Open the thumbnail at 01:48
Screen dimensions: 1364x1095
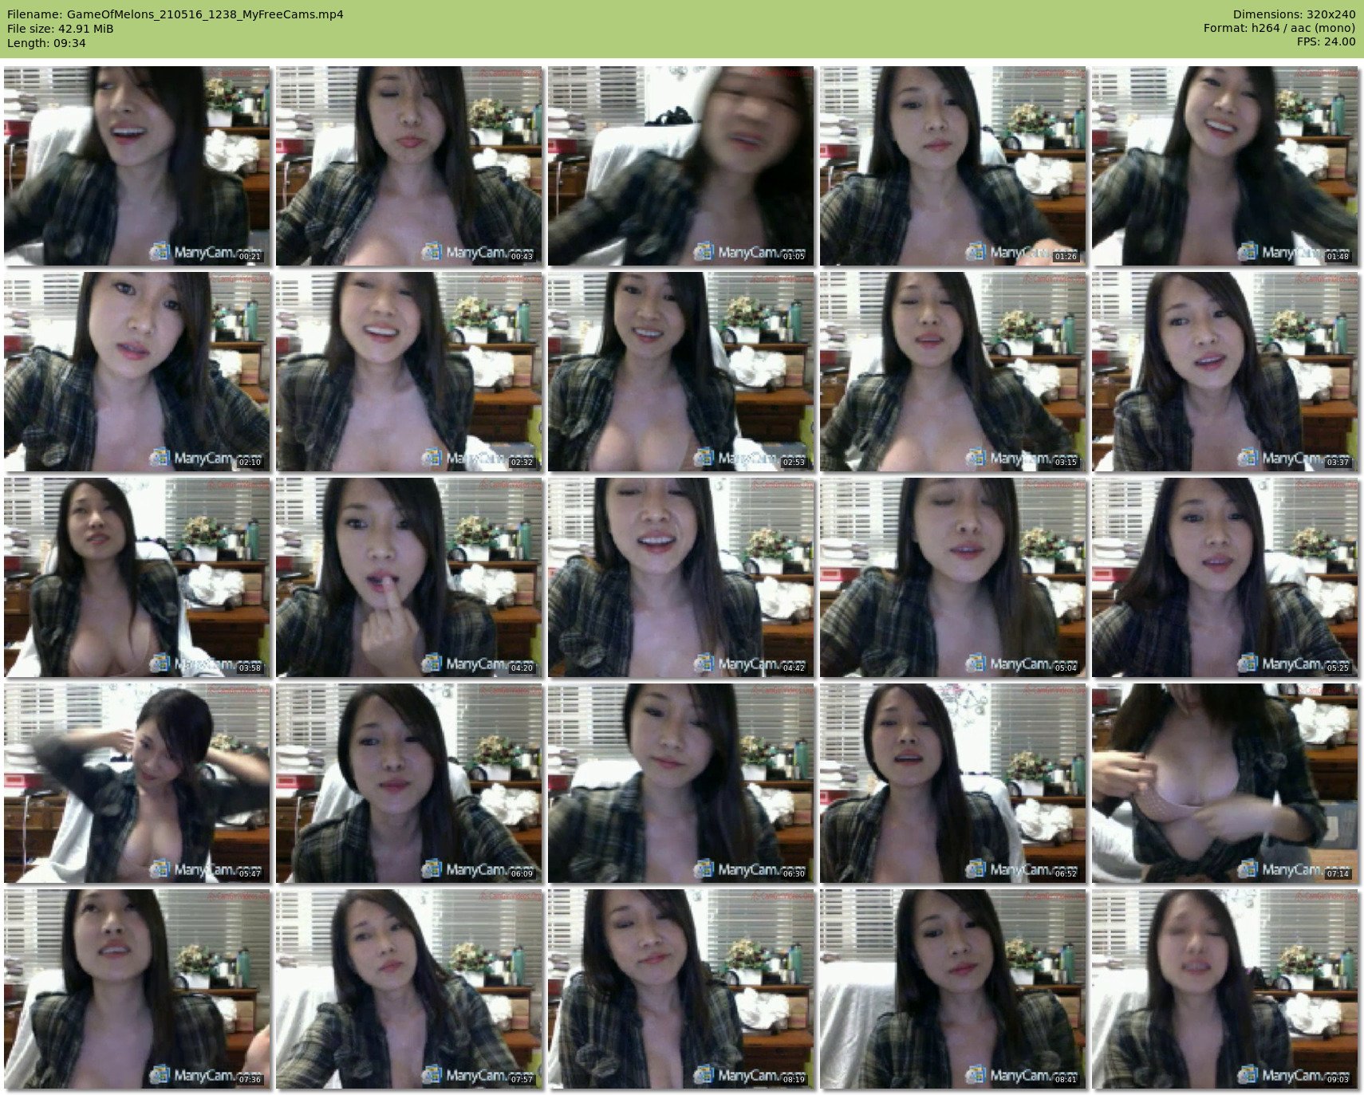(1225, 166)
